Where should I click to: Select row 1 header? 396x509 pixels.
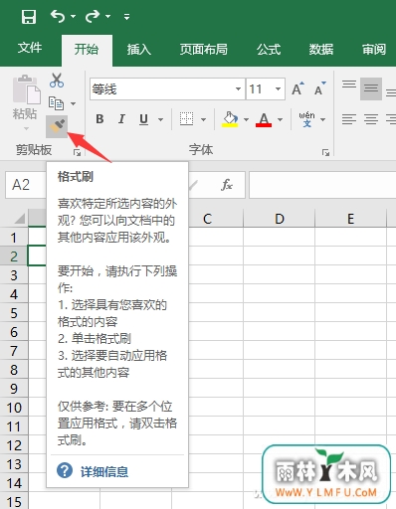pyautogui.click(x=14, y=237)
